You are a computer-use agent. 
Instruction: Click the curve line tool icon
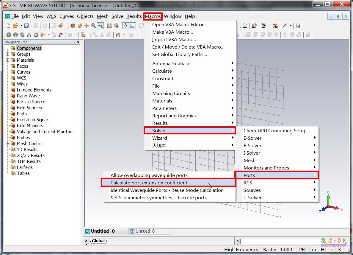click(285, 26)
